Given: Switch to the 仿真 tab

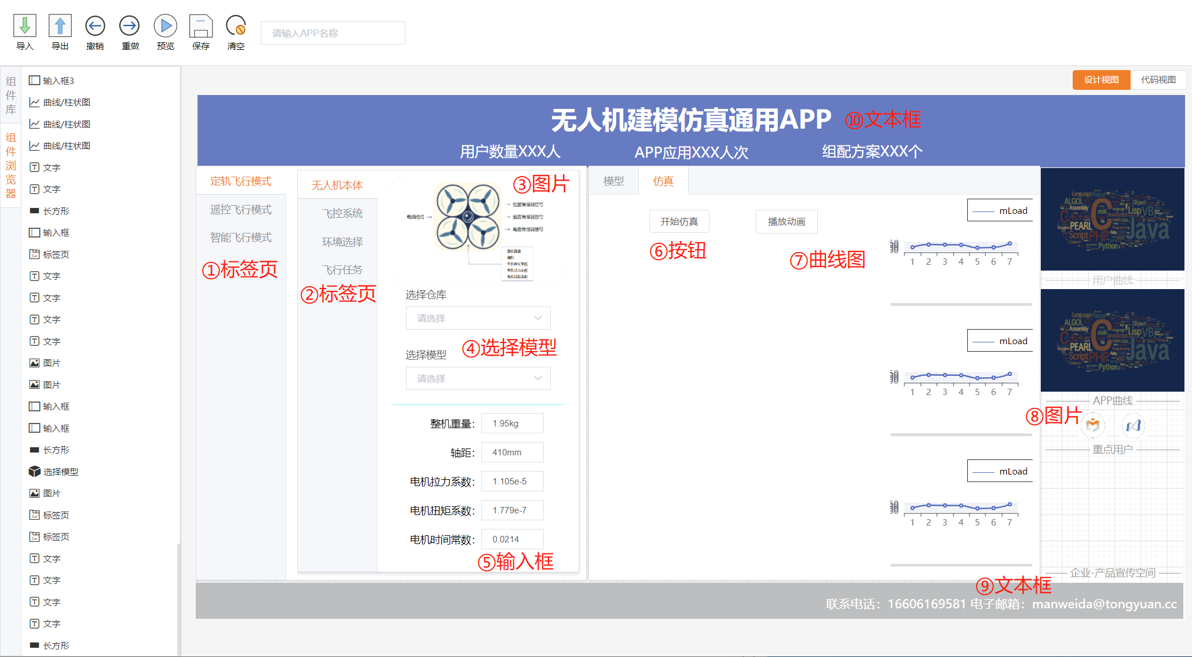Looking at the screenshot, I should tap(663, 181).
